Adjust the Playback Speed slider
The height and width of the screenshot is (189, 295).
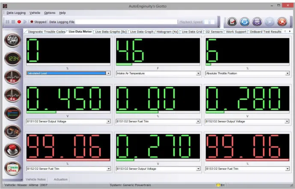pos(210,22)
